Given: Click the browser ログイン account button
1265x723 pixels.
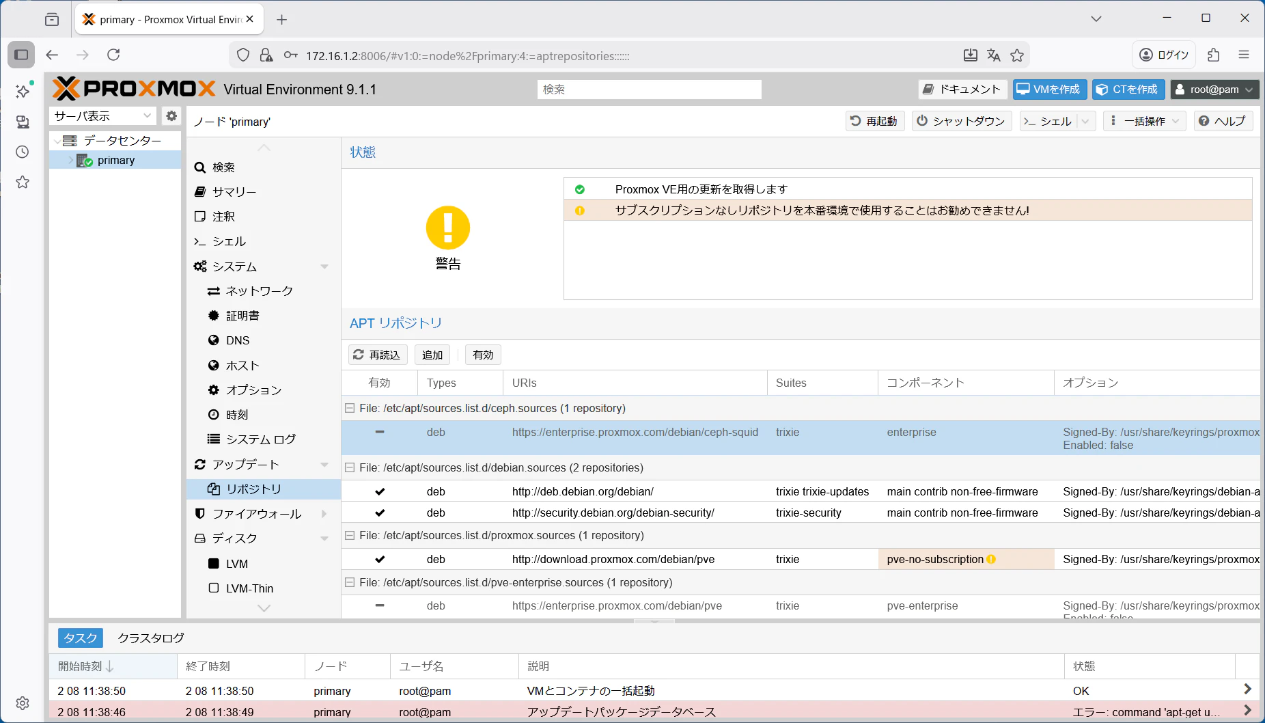Looking at the screenshot, I should (1165, 55).
